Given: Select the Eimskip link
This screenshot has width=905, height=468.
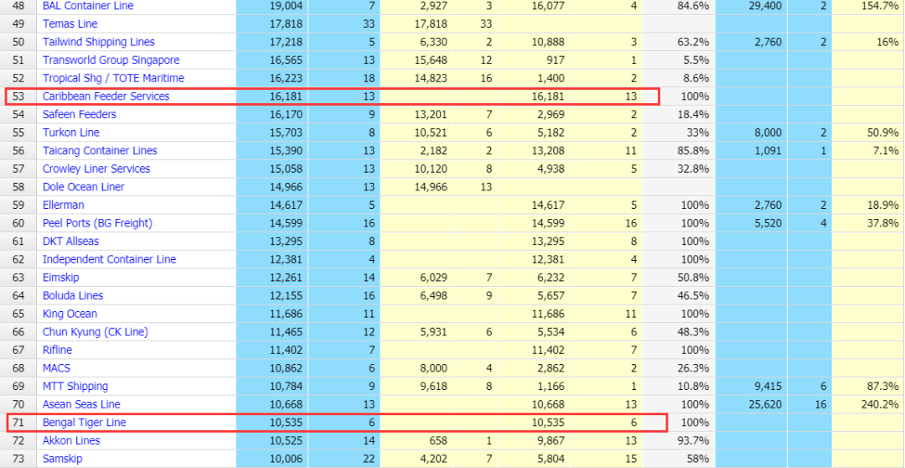Looking at the screenshot, I should coord(60,278).
